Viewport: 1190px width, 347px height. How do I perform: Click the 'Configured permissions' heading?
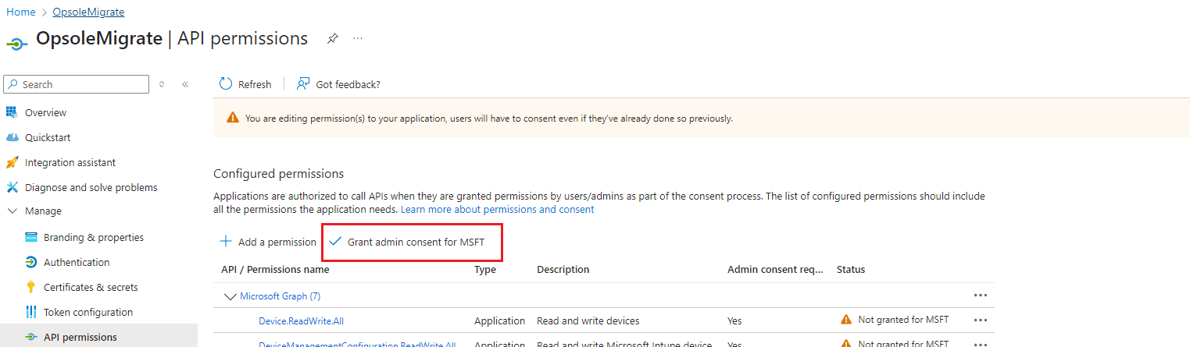click(x=278, y=173)
